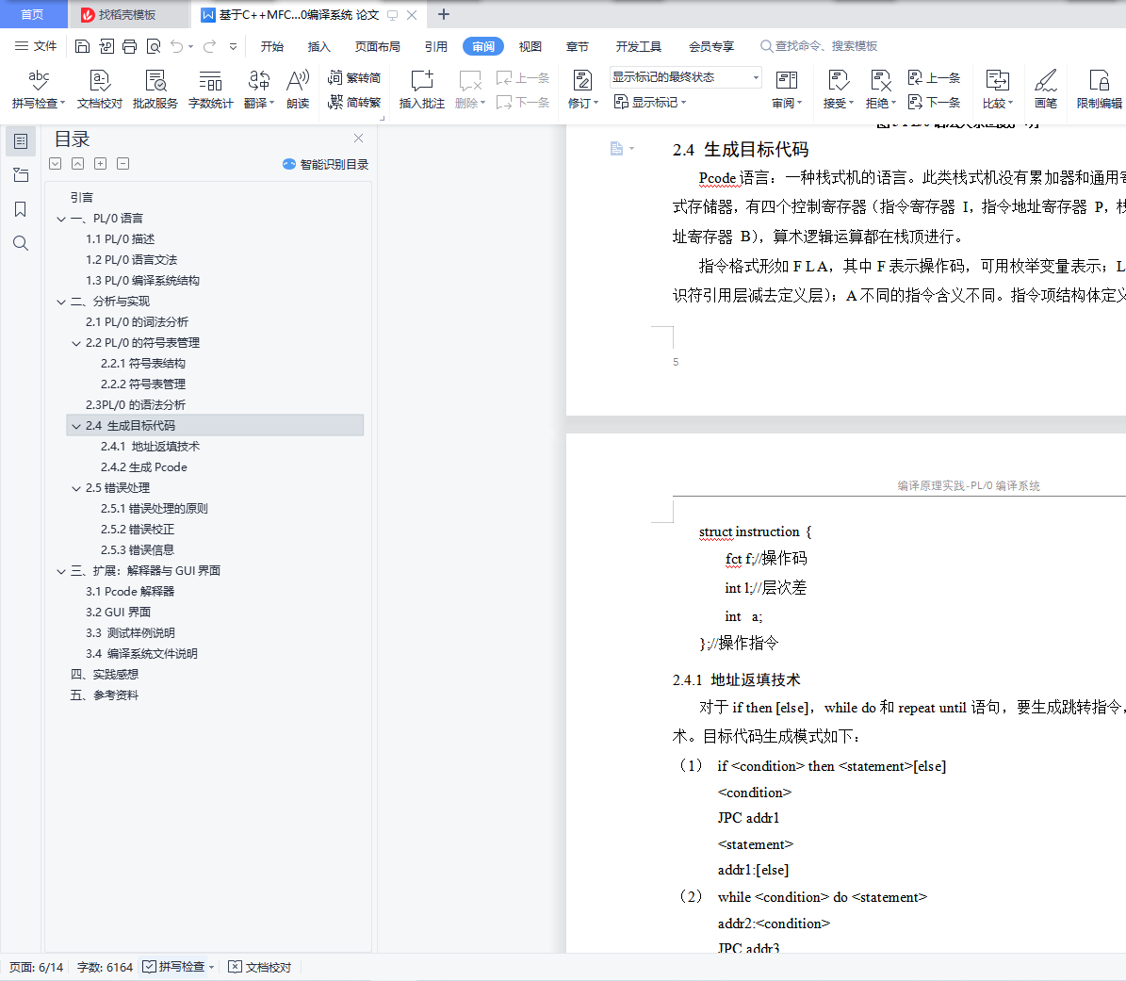This screenshot has width=1126, height=981.
Task: Collapse the 二、分析与实现 tree node
Action: [61, 302]
